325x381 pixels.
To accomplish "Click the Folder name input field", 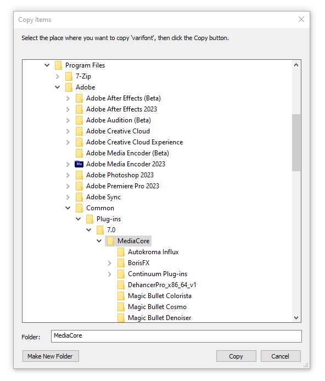I will [176, 336].
